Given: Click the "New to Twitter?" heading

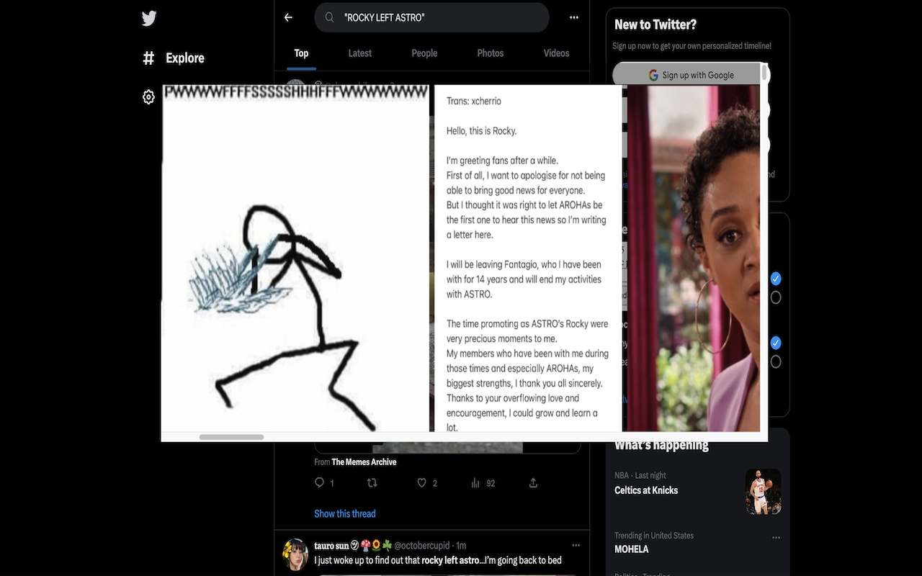Looking at the screenshot, I should [x=655, y=24].
